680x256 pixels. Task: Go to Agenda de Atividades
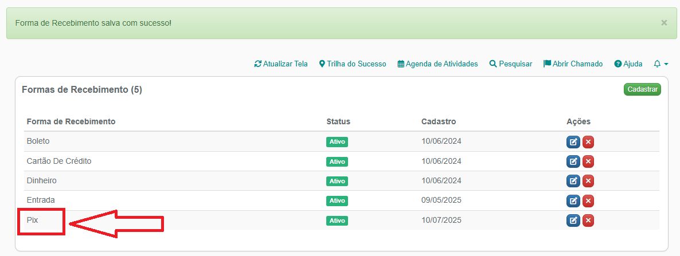tap(437, 64)
